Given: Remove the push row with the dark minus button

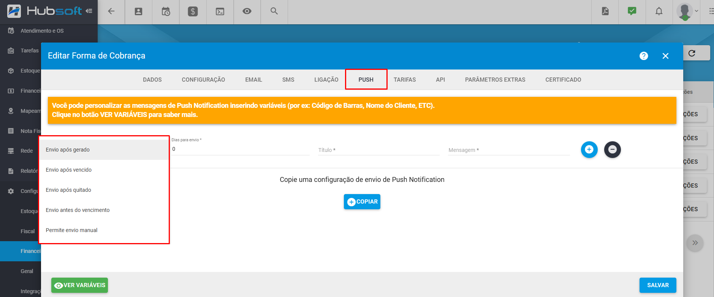Looking at the screenshot, I should pyautogui.click(x=613, y=150).
